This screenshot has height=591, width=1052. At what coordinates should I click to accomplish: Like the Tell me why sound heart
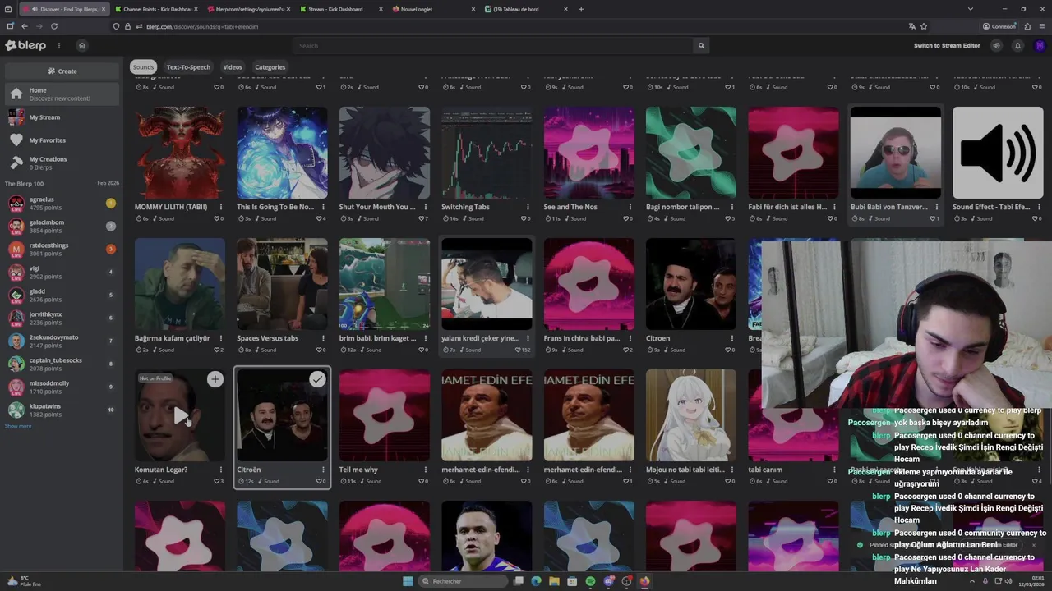tap(420, 481)
